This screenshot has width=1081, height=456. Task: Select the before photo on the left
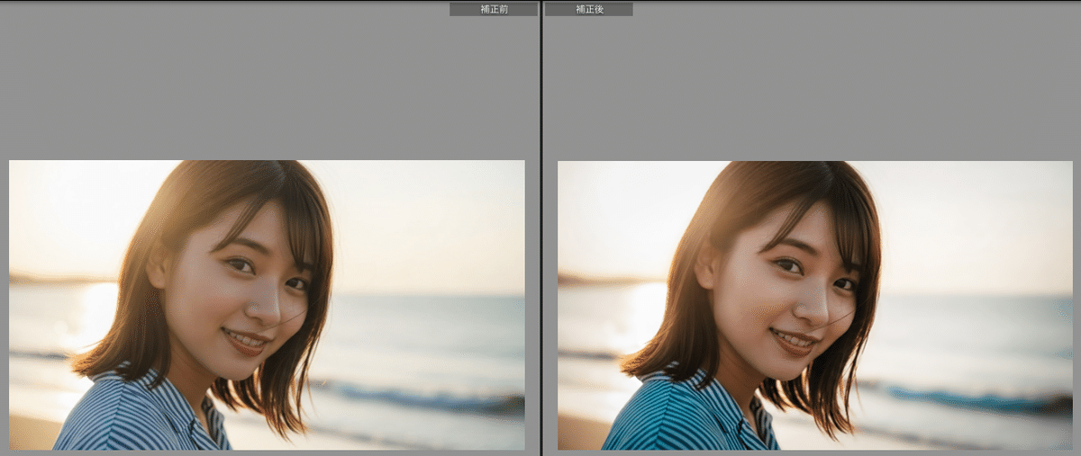point(267,305)
